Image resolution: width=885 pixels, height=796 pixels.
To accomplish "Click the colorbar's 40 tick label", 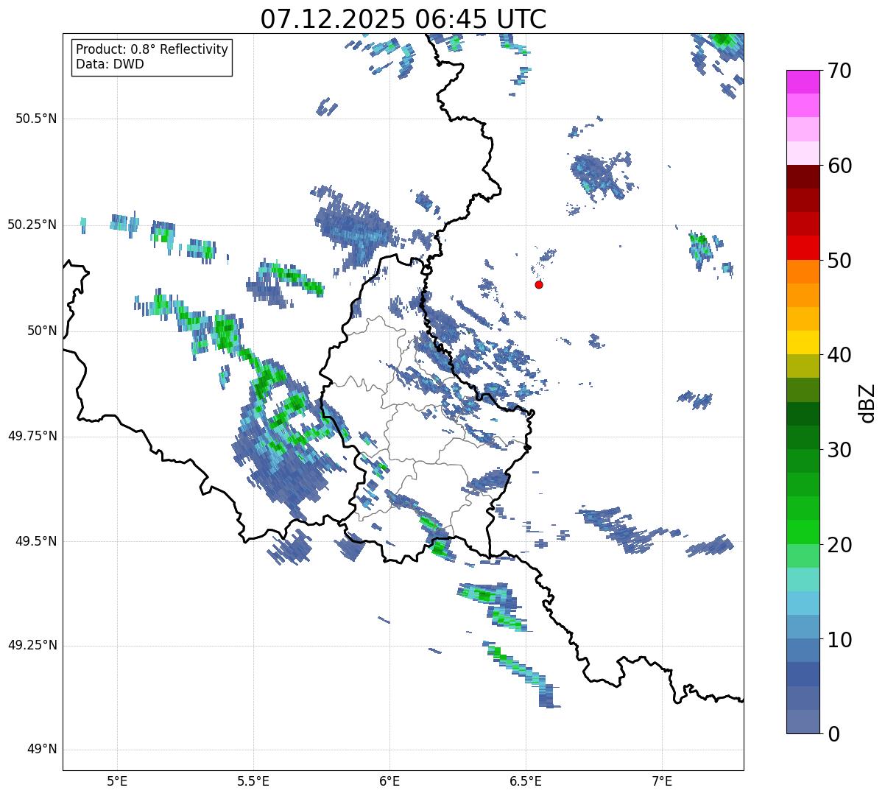I will point(839,355).
